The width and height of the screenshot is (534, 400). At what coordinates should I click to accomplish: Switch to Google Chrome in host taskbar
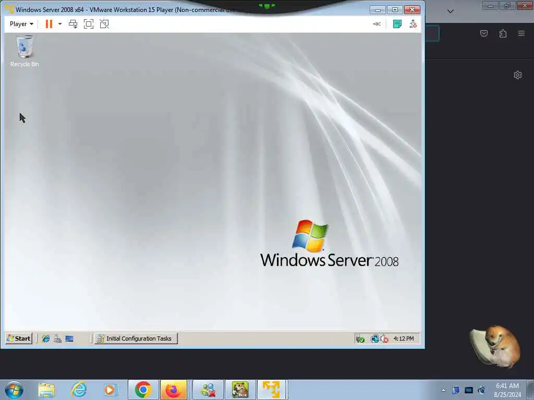tap(143, 390)
